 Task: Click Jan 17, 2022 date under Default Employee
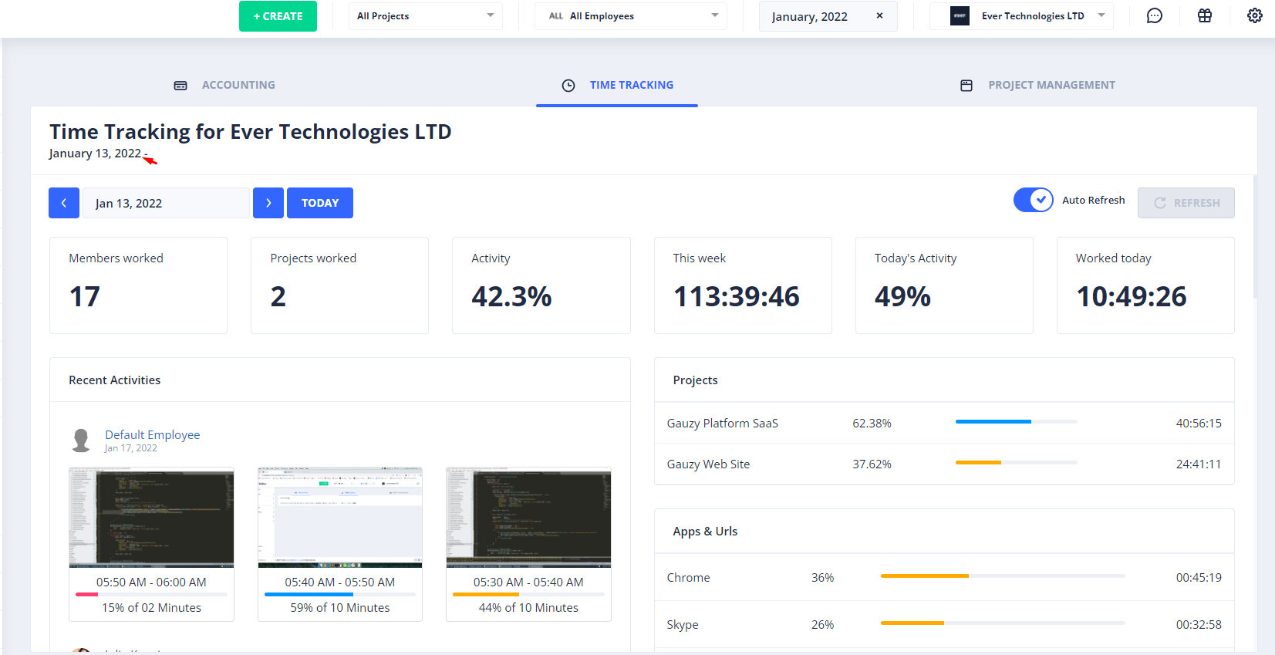[131, 448]
